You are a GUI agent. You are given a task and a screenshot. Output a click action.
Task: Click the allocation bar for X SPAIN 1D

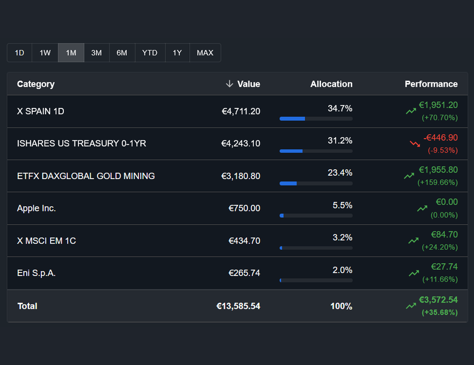click(315, 119)
